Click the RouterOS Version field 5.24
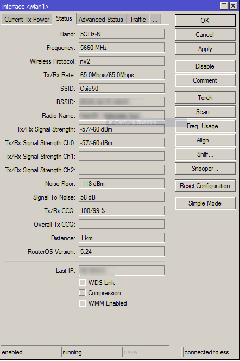This screenshot has width=240, height=361. [122, 251]
